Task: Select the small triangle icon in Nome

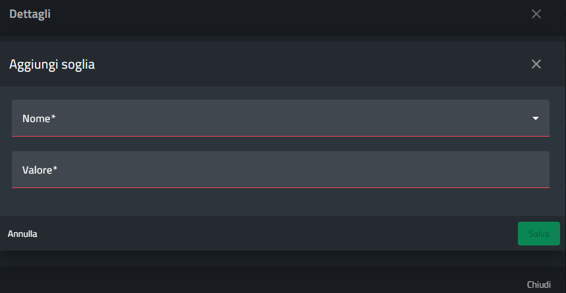Action: tap(536, 118)
